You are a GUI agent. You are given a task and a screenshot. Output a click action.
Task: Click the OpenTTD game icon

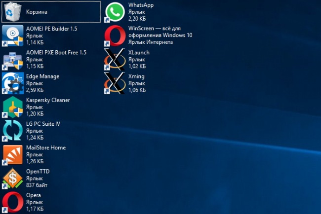pyautogui.click(x=13, y=178)
